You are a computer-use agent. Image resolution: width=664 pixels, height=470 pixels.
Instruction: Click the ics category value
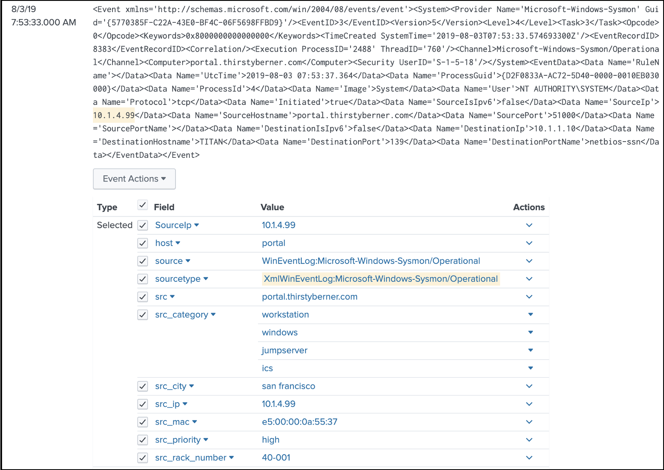tap(267, 368)
